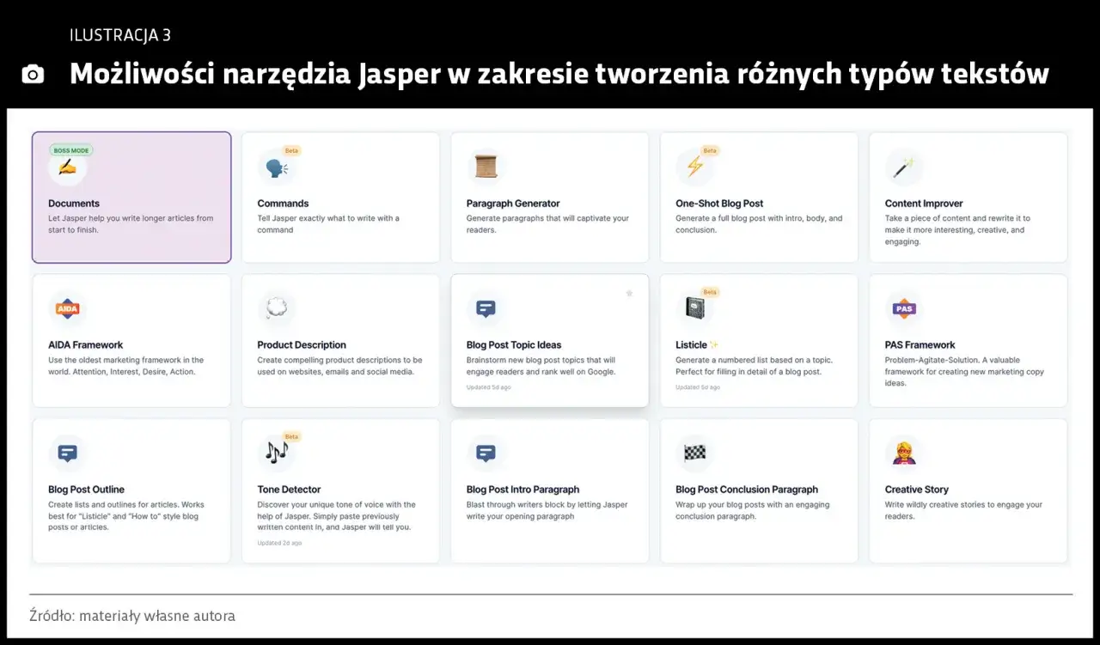This screenshot has height=645, width=1100.
Task: Click the Paragraph Generator scroll icon
Action: (x=486, y=167)
